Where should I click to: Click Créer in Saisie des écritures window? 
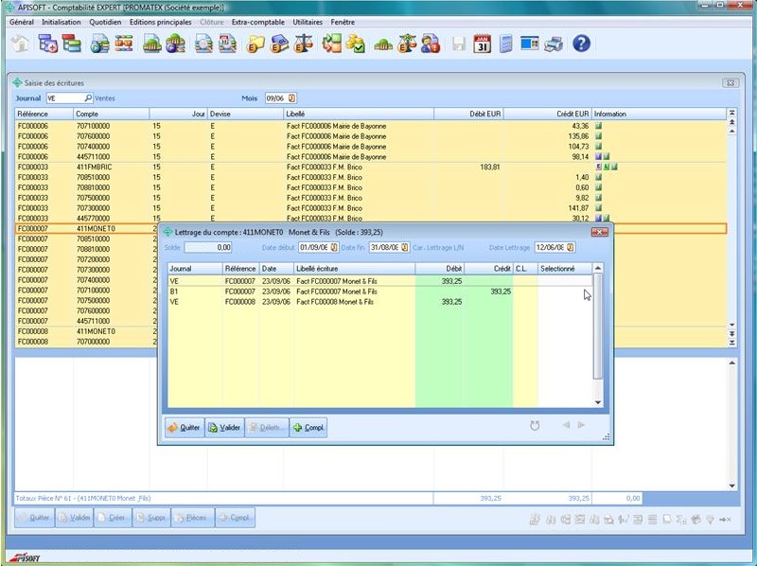coord(113,518)
